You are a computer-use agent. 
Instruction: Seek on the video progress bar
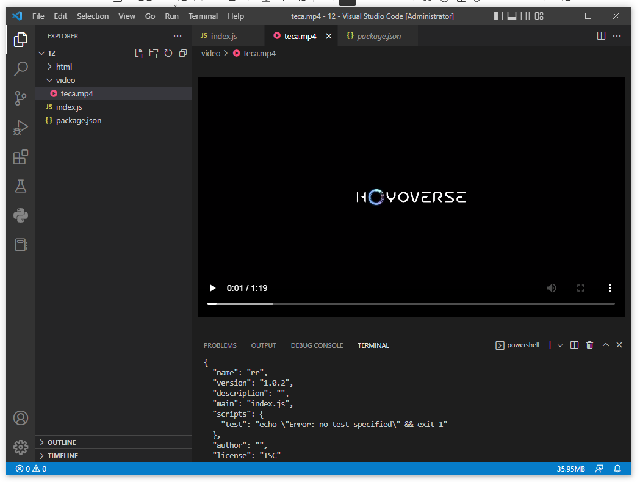[411, 304]
